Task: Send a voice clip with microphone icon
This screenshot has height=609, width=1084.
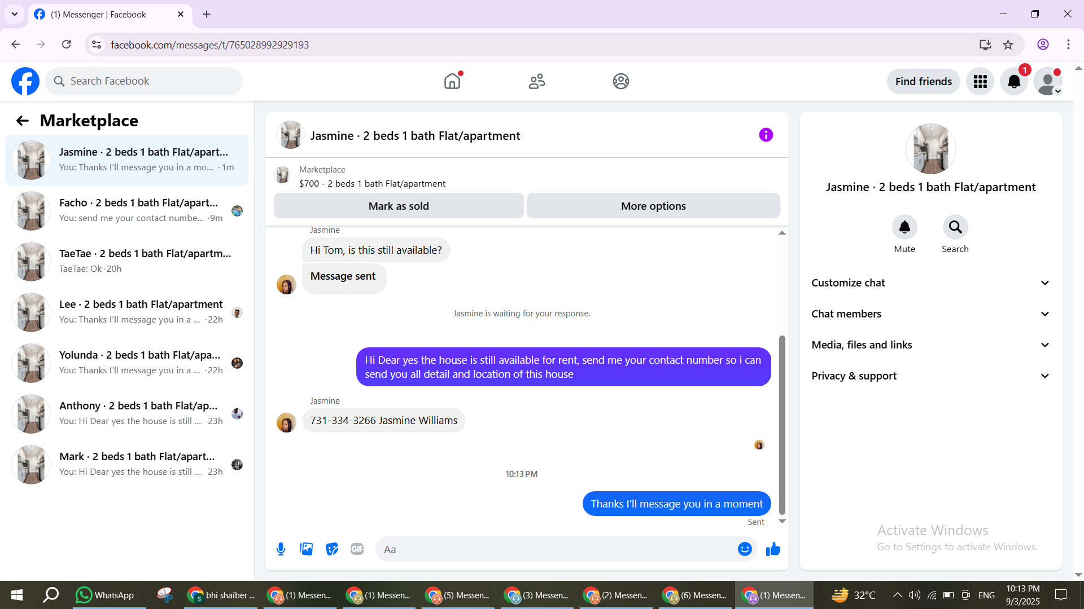Action: (281, 549)
